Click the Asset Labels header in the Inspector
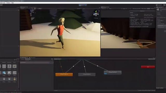The image size is (166, 93). pos(160,88)
